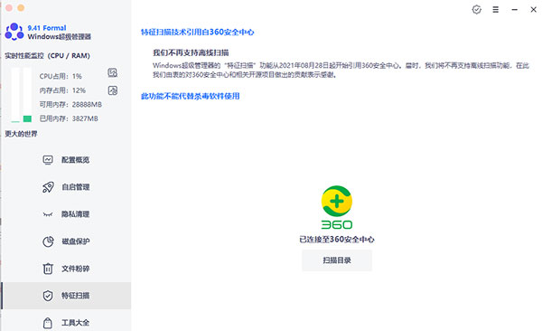The image size is (542, 331).
Task: Open the 配置概览 section
Action: 66,159
